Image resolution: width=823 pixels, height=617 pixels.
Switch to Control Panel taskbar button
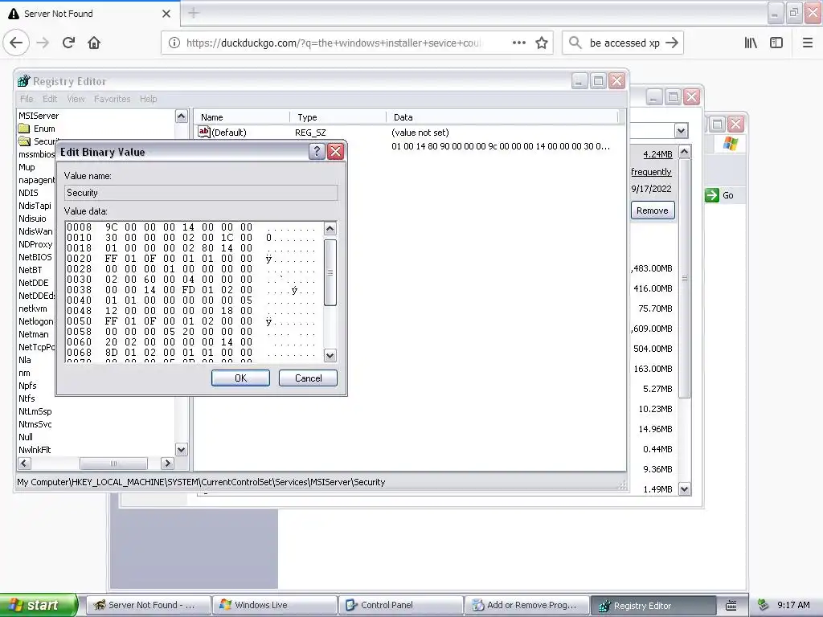click(400, 605)
